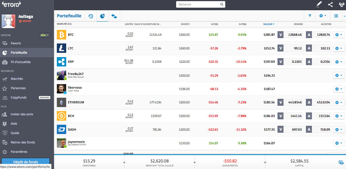Open CopyFunds in the sidebar
Viewport: 346px width, 169px height.
pos(27,97)
